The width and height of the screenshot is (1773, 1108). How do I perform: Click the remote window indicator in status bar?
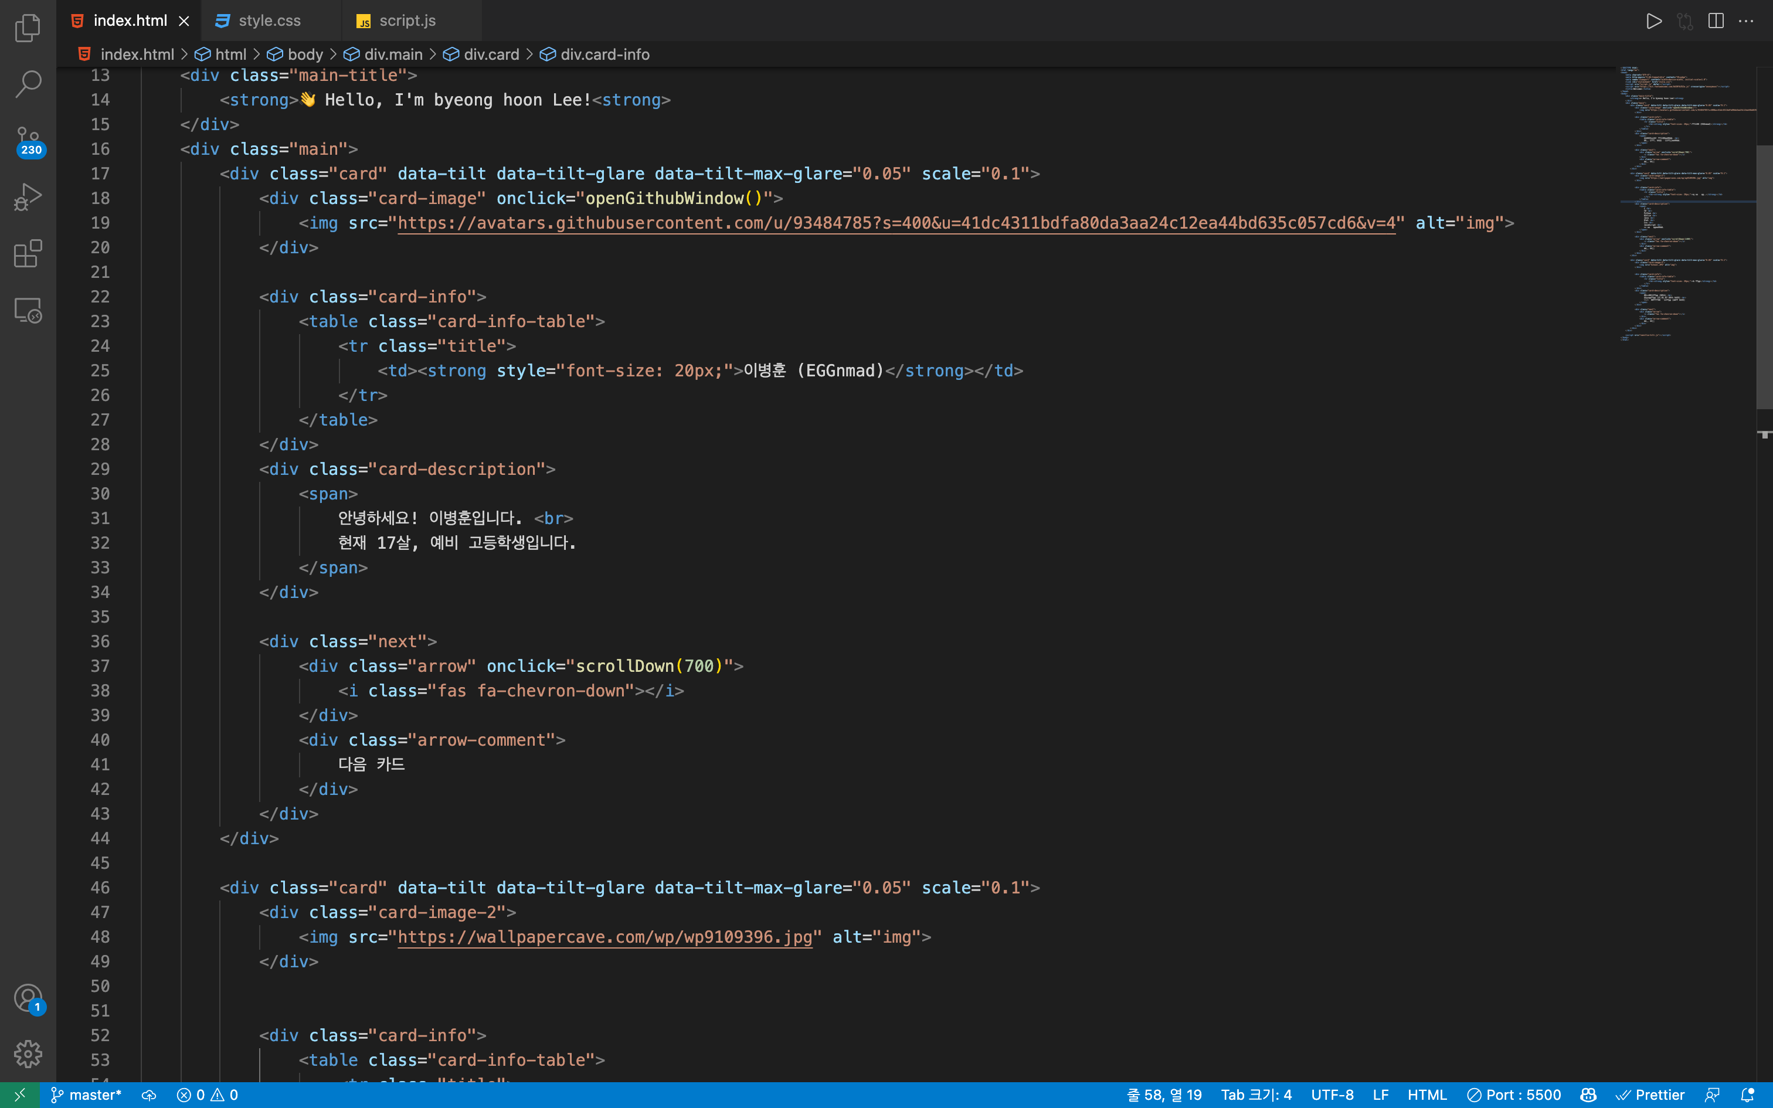20,1095
